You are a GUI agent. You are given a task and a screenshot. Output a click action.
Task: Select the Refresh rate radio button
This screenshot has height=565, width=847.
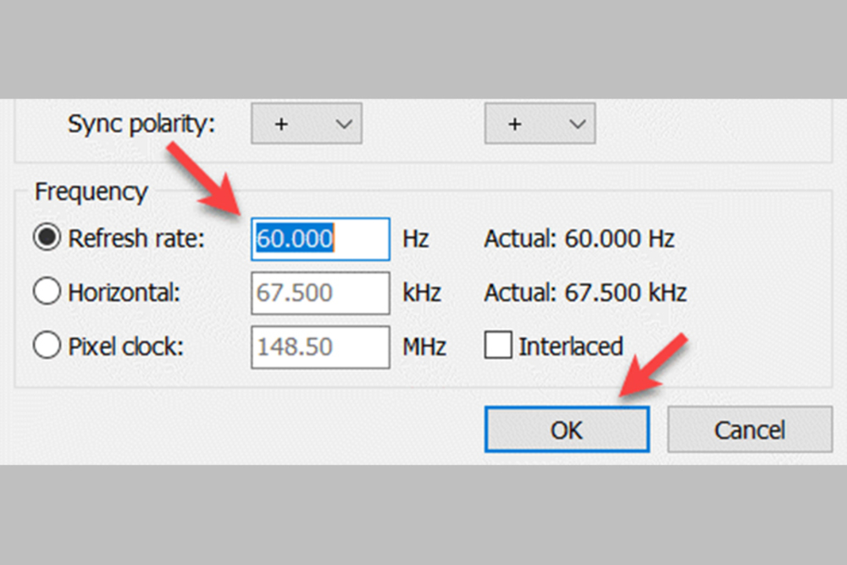tap(47, 239)
